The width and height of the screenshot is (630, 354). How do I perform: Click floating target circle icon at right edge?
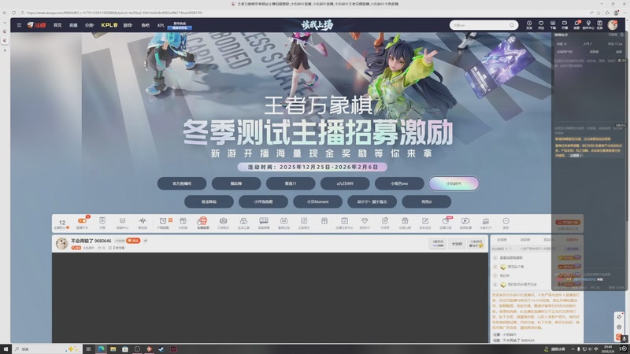(x=619, y=327)
